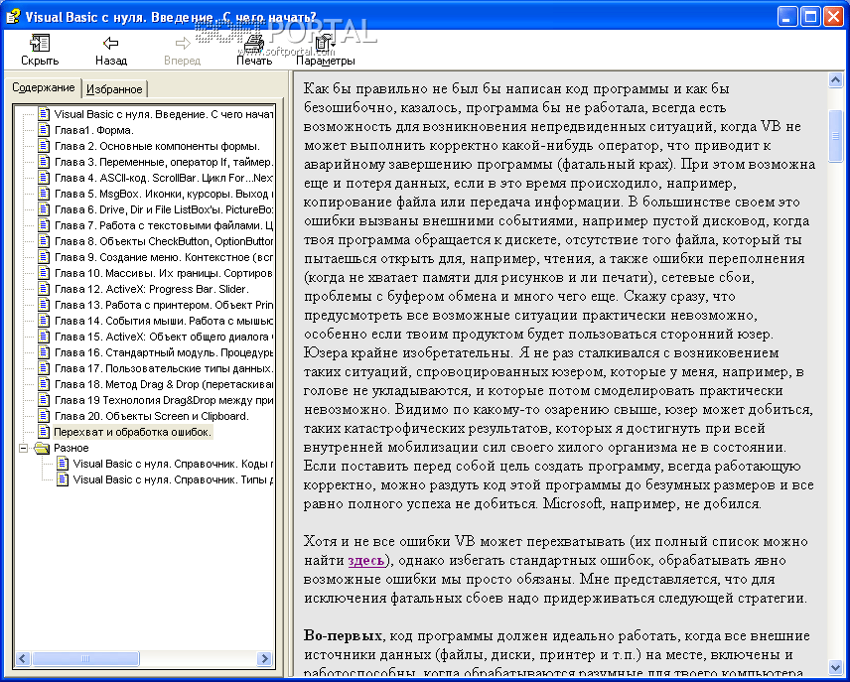Maximize the help window

coord(810,16)
